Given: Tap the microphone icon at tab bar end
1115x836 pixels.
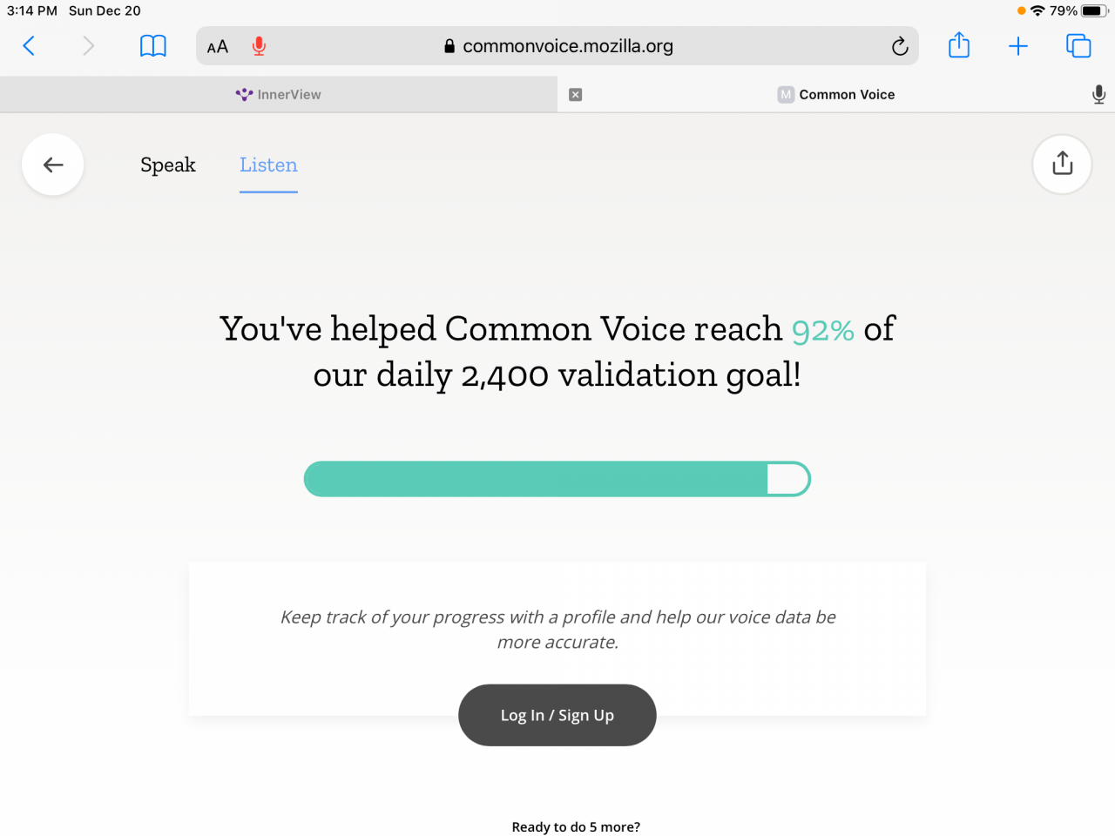Looking at the screenshot, I should [x=1099, y=94].
